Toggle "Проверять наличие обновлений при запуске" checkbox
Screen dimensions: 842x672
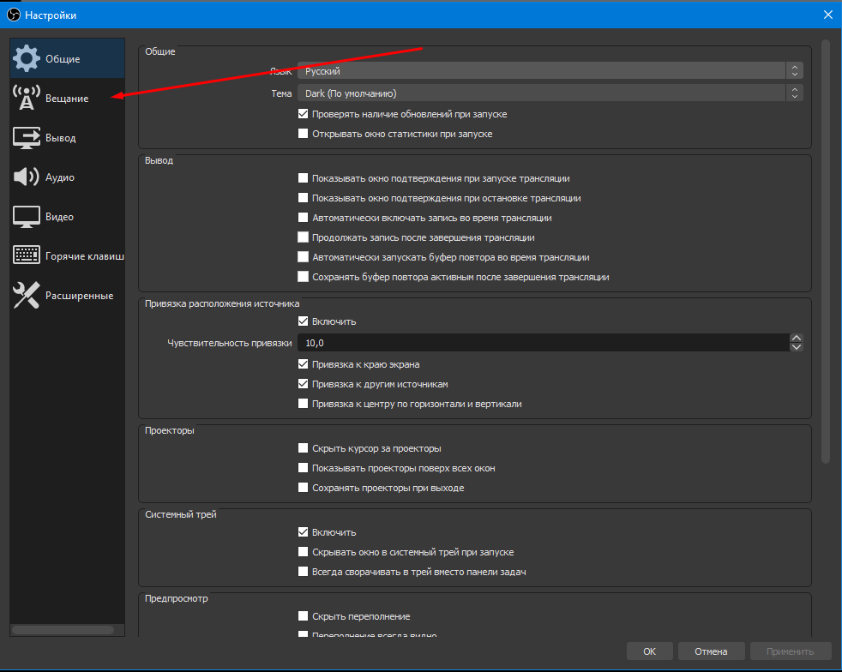coord(303,114)
